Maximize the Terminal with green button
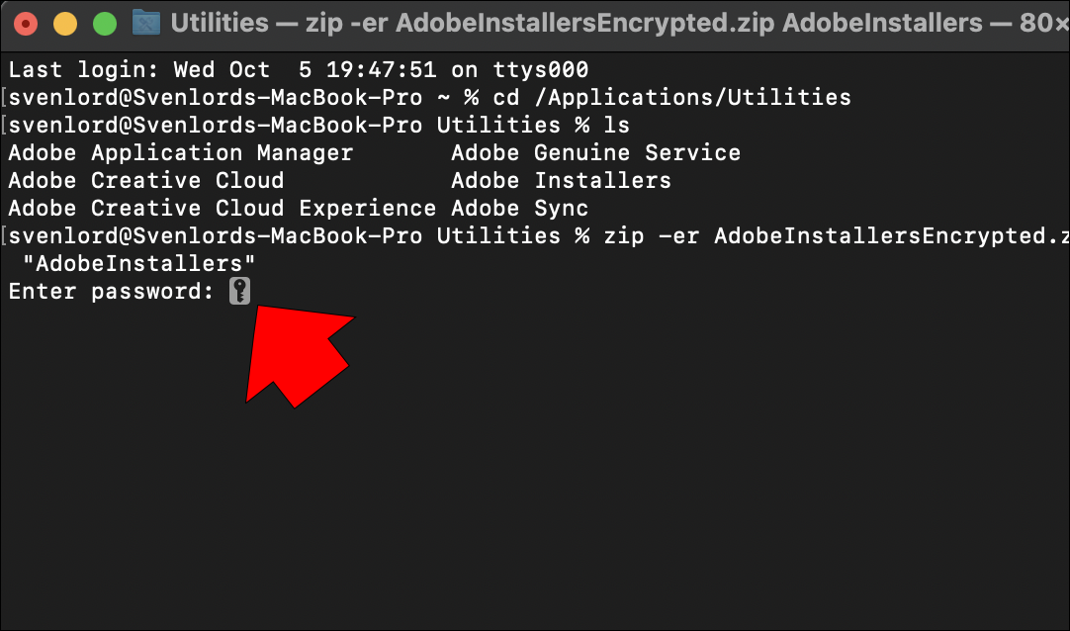 pos(103,24)
